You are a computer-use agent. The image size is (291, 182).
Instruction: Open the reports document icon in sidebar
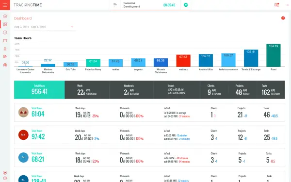[x=5, y=57]
